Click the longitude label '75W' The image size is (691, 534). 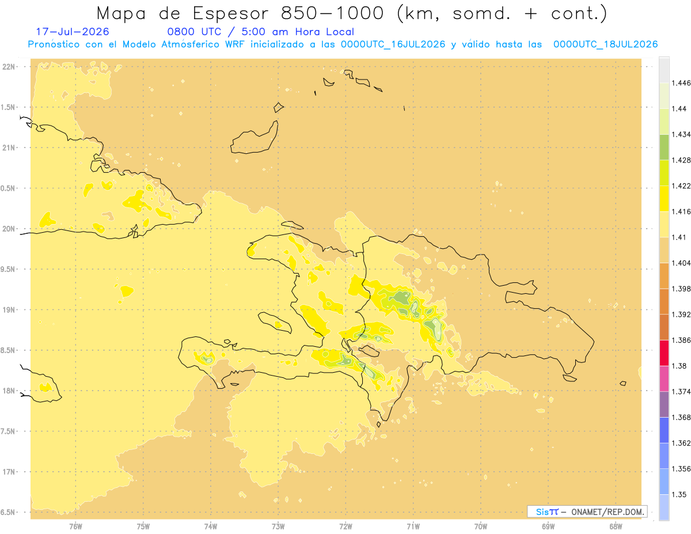[x=143, y=526]
